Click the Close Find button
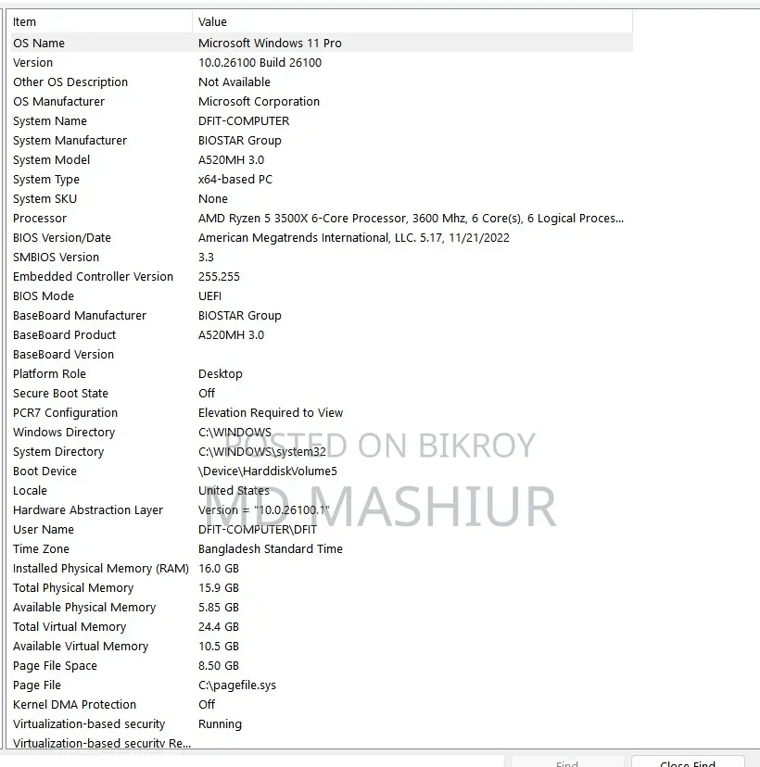Image resolution: width=760 pixels, height=767 pixels. 688,762
